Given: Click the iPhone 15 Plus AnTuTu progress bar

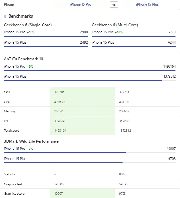Looking at the screenshot, I should click(x=90, y=80).
